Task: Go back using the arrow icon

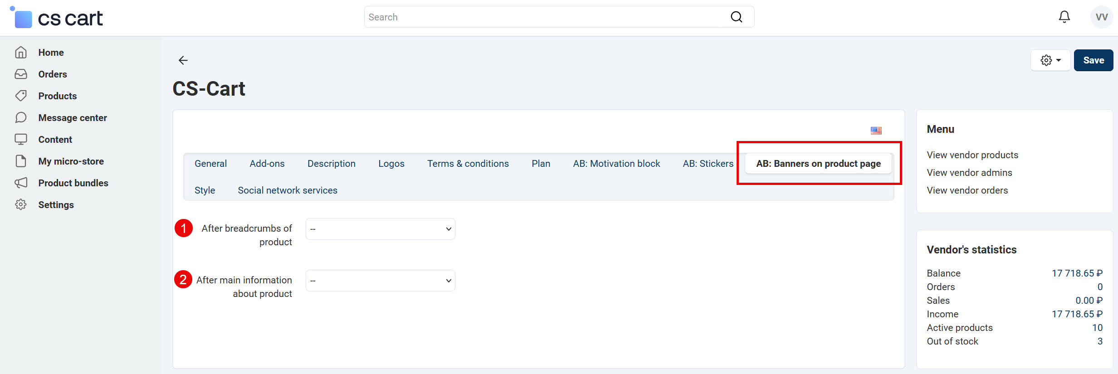Action: coord(183,60)
